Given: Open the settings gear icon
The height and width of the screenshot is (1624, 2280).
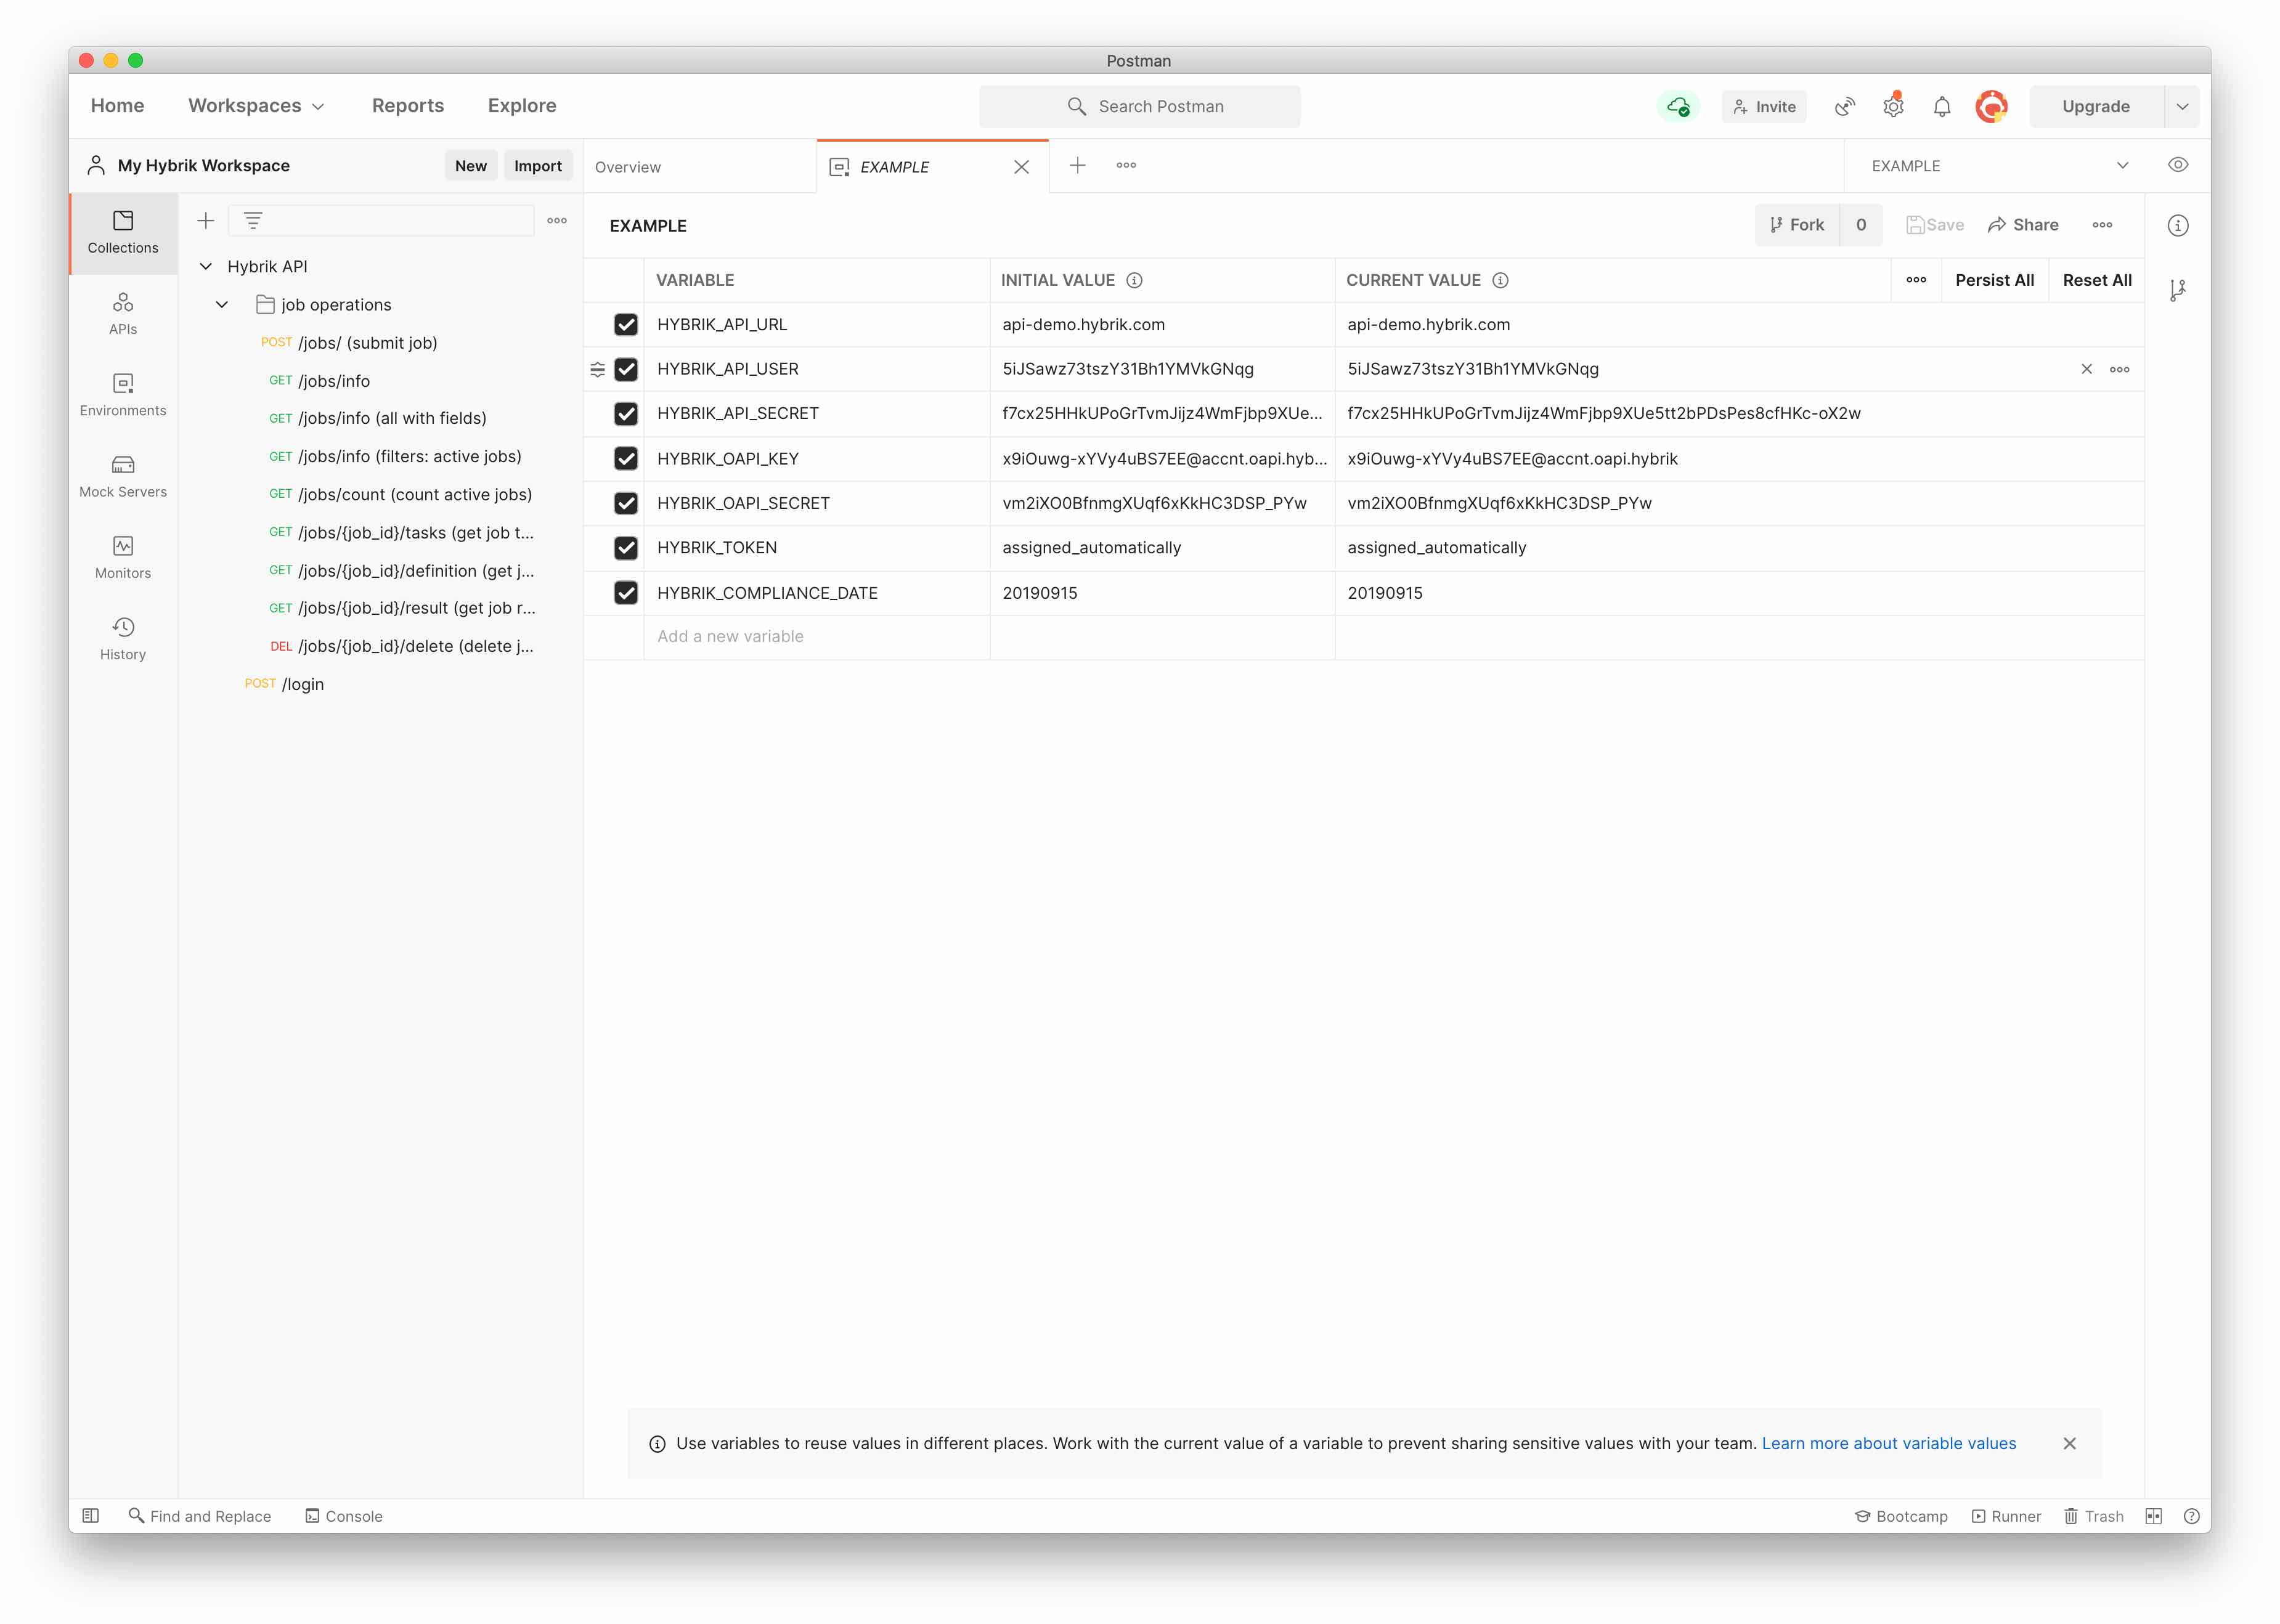Looking at the screenshot, I should tap(1893, 106).
